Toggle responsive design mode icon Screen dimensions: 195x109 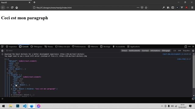[x=186, y=47]
